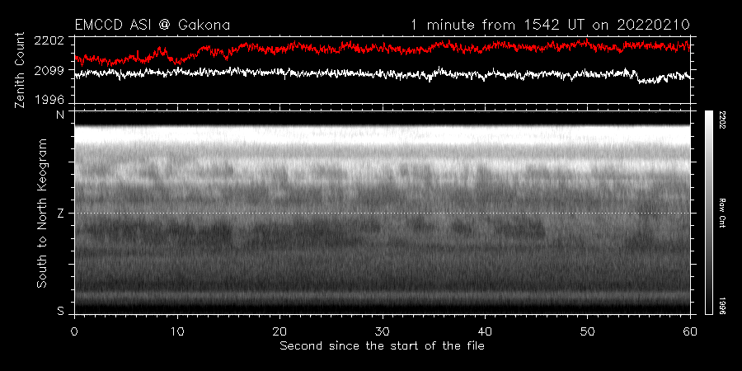Click the 1996 label at colorbar bottom
Image resolution: width=742 pixels, height=371 pixels.
pos(722,306)
